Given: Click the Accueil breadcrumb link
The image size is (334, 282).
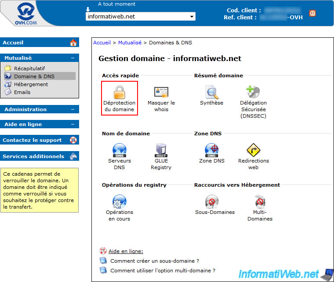Looking at the screenshot, I should click(102, 43).
